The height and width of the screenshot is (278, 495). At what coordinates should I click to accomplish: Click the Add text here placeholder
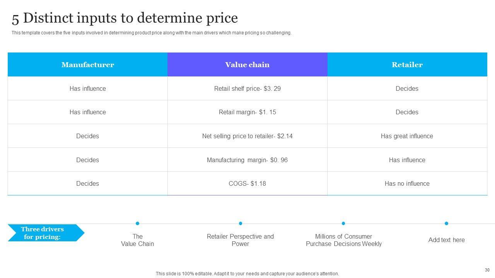[446, 240]
